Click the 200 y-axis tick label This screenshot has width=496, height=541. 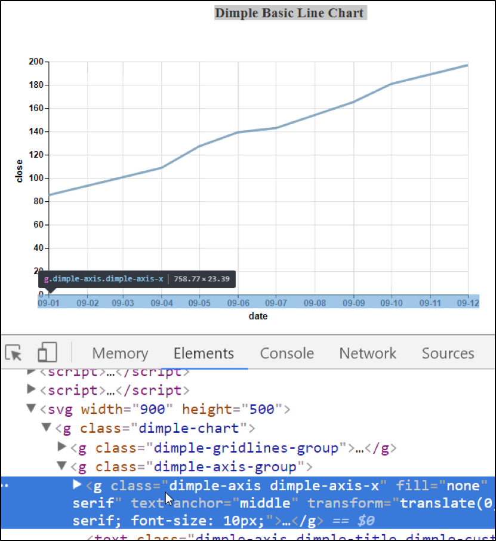coord(36,62)
